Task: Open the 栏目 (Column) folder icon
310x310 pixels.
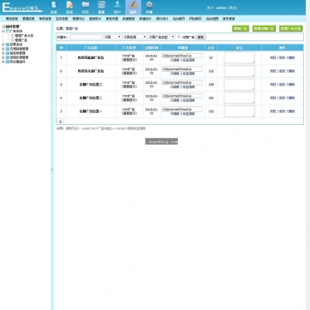Action: pos(86,7)
